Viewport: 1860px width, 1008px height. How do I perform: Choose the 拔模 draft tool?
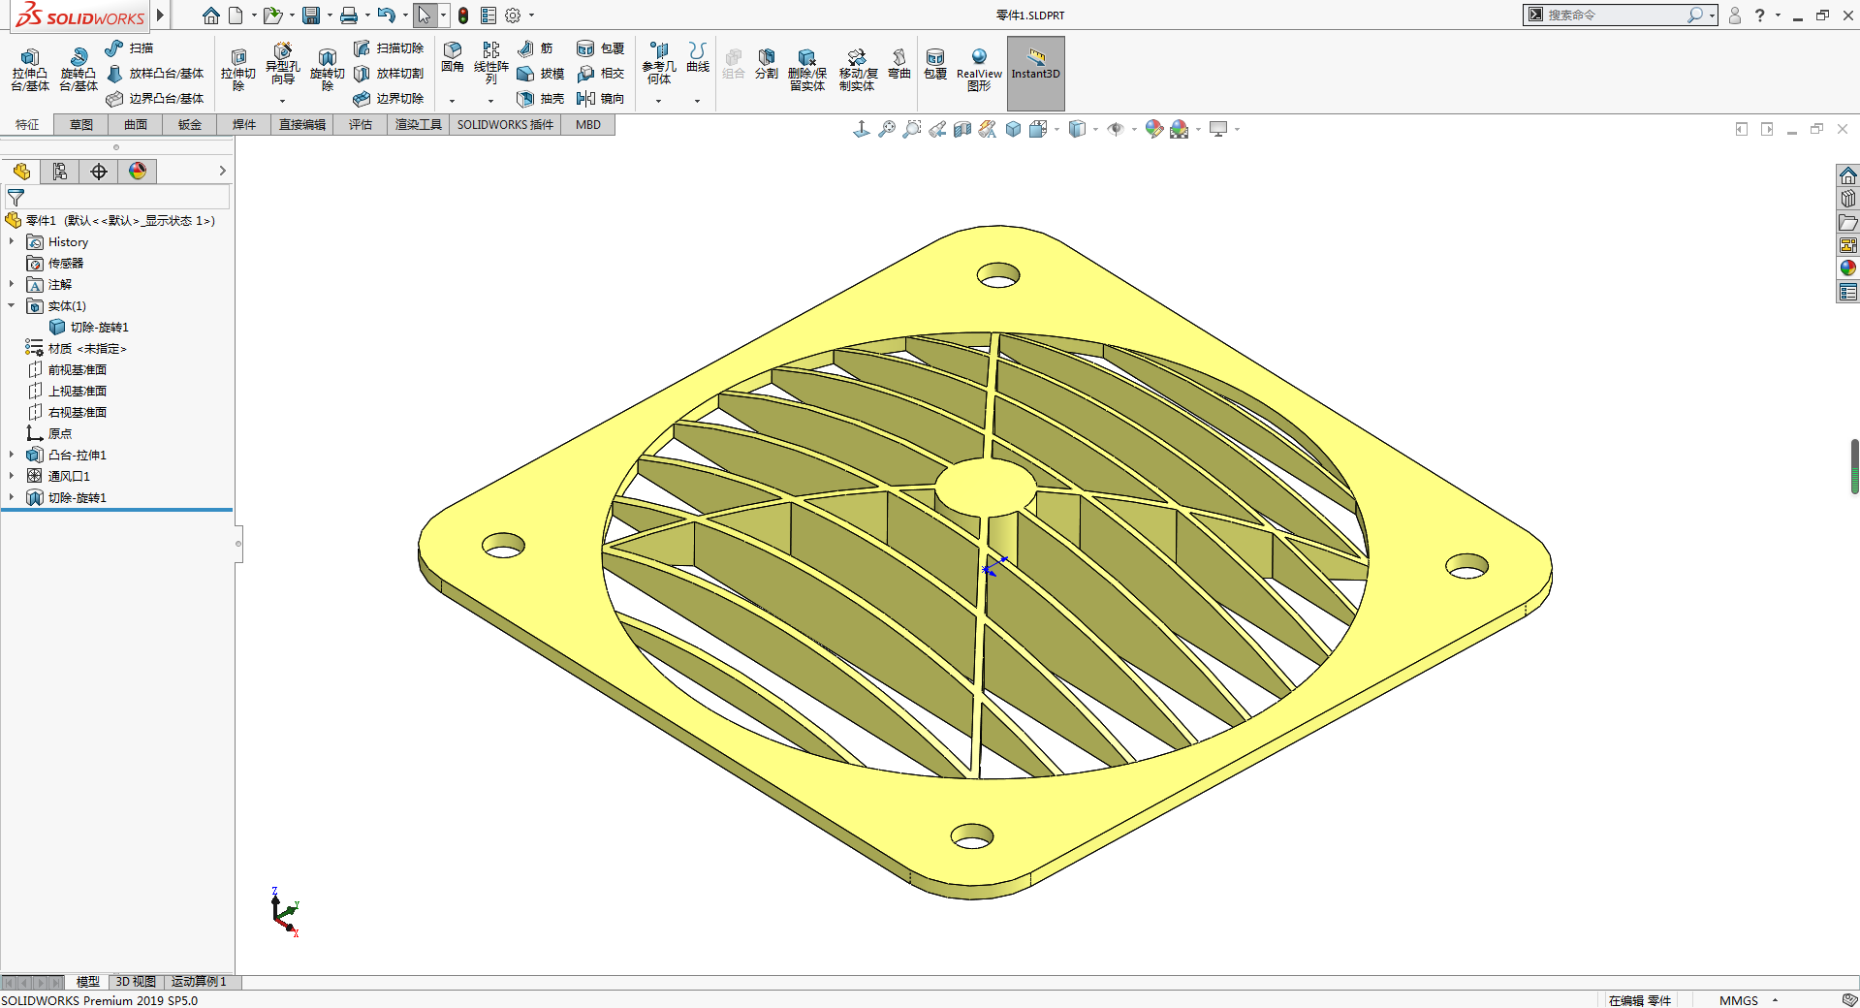pos(540,73)
